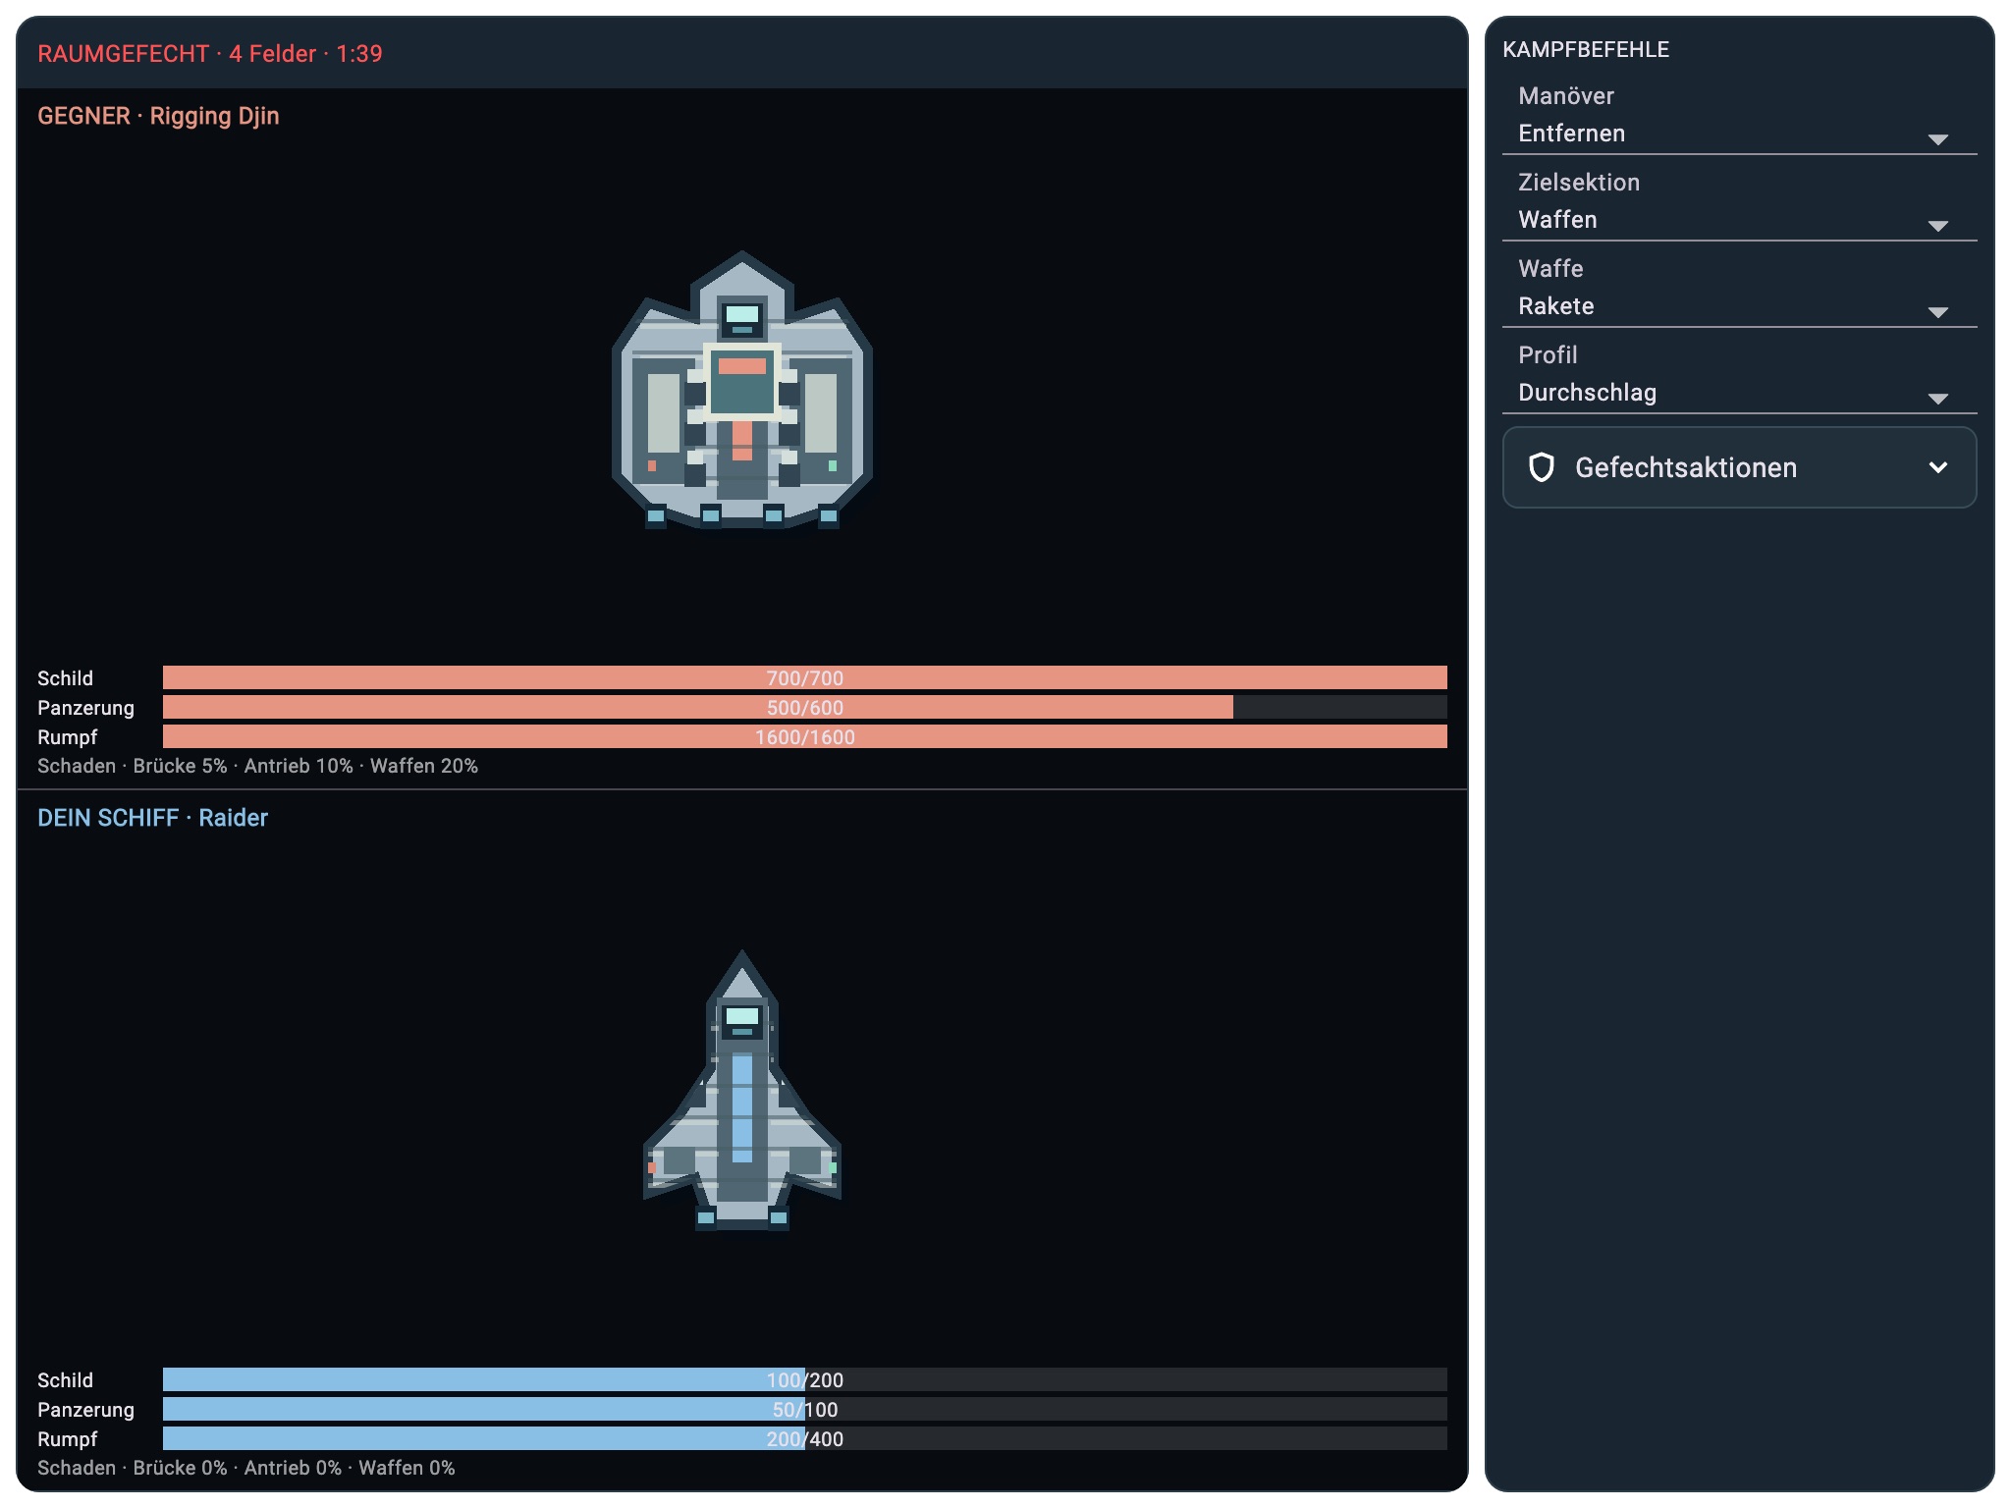Click the enemy Rumpf bar 1600/1600
The width and height of the screenshot is (2011, 1508).
[x=805, y=736]
